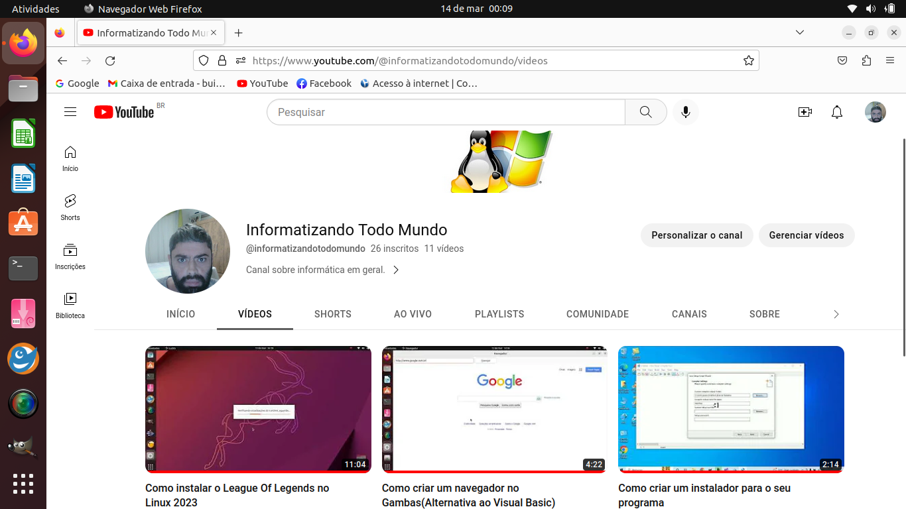The height and width of the screenshot is (509, 906).
Task: Open the date and time calendar menu
Action: [477, 9]
